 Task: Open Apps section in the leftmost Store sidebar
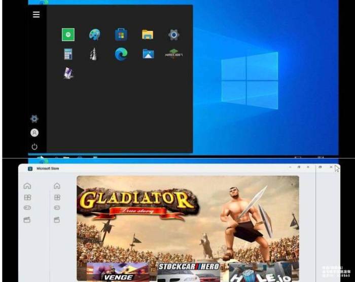click(27, 197)
